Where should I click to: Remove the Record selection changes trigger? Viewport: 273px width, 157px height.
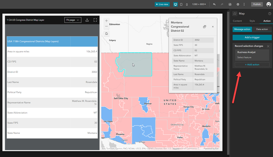point(268,46)
